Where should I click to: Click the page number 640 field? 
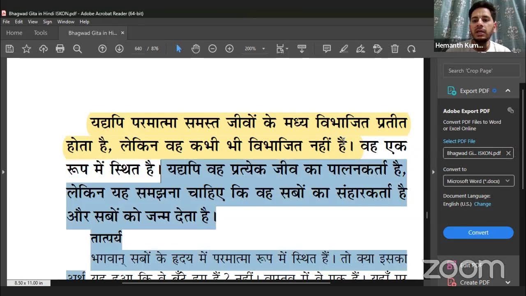(138, 49)
